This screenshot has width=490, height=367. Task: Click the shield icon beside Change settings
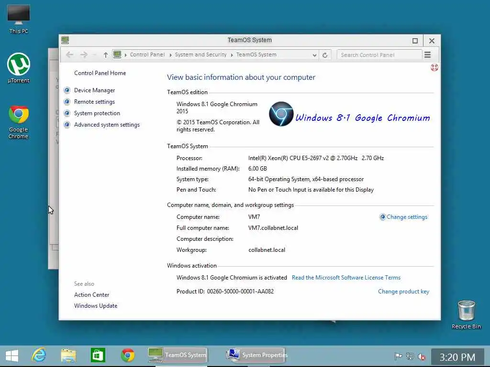click(382, 217)
